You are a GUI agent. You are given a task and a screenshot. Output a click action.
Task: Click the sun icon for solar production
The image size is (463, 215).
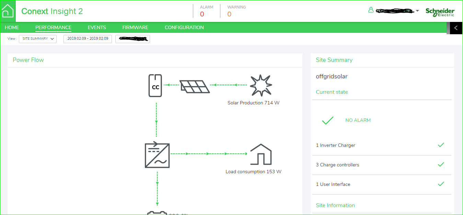[261, 85]
